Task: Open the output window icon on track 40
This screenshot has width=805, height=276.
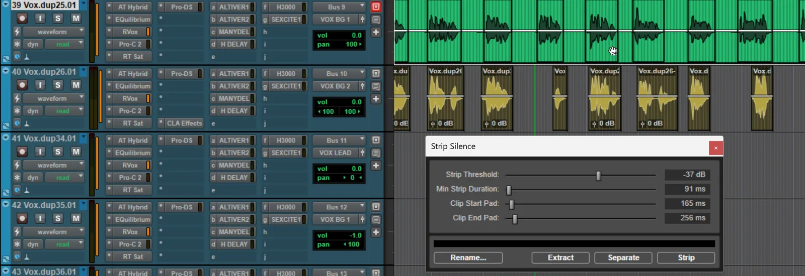Action: point(376,74)
